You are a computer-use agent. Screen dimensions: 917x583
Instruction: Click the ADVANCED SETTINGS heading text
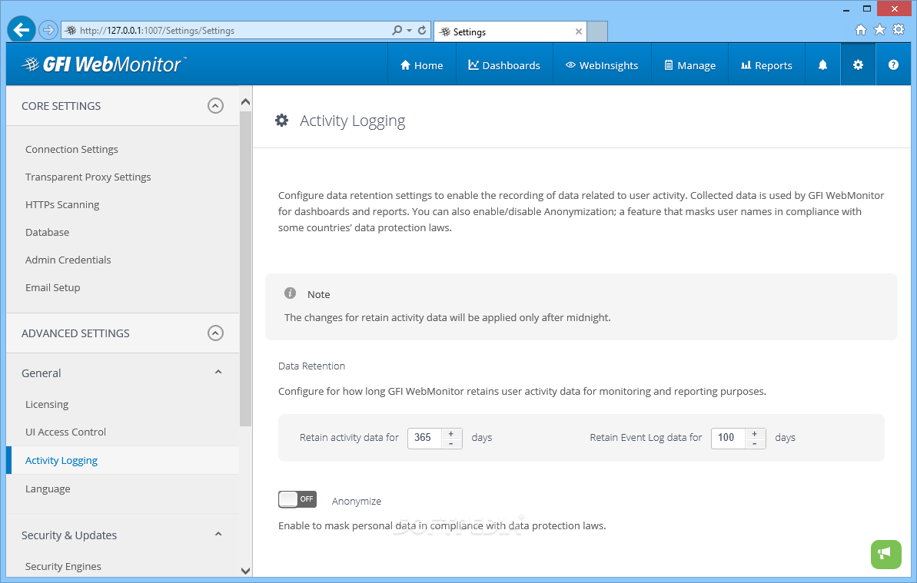click(x=75, y=333)
